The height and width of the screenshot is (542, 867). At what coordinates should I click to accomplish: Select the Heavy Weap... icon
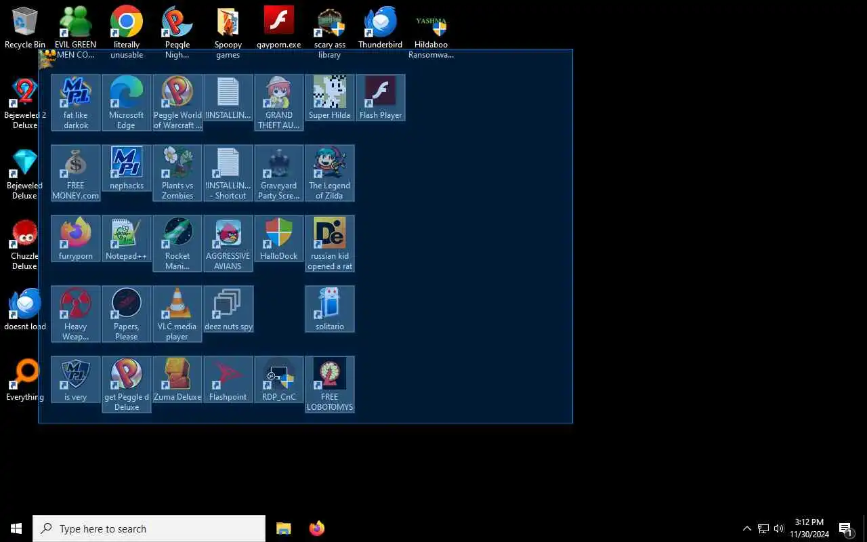[76, 314]
